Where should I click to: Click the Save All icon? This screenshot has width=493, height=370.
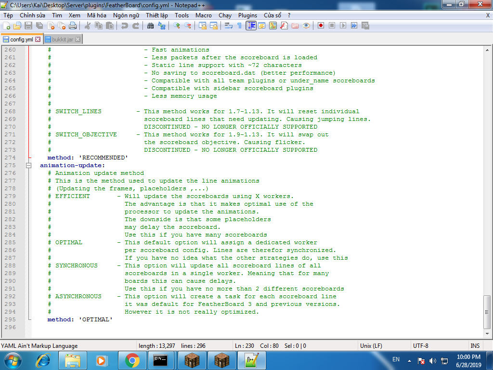point(39,26)
